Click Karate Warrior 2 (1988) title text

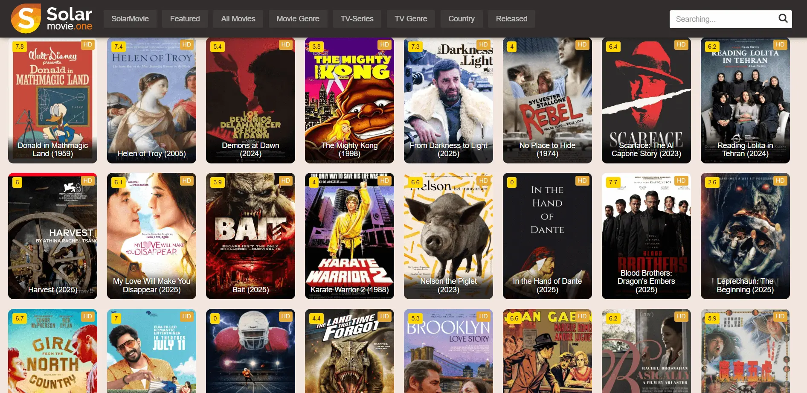coord(349,290)
